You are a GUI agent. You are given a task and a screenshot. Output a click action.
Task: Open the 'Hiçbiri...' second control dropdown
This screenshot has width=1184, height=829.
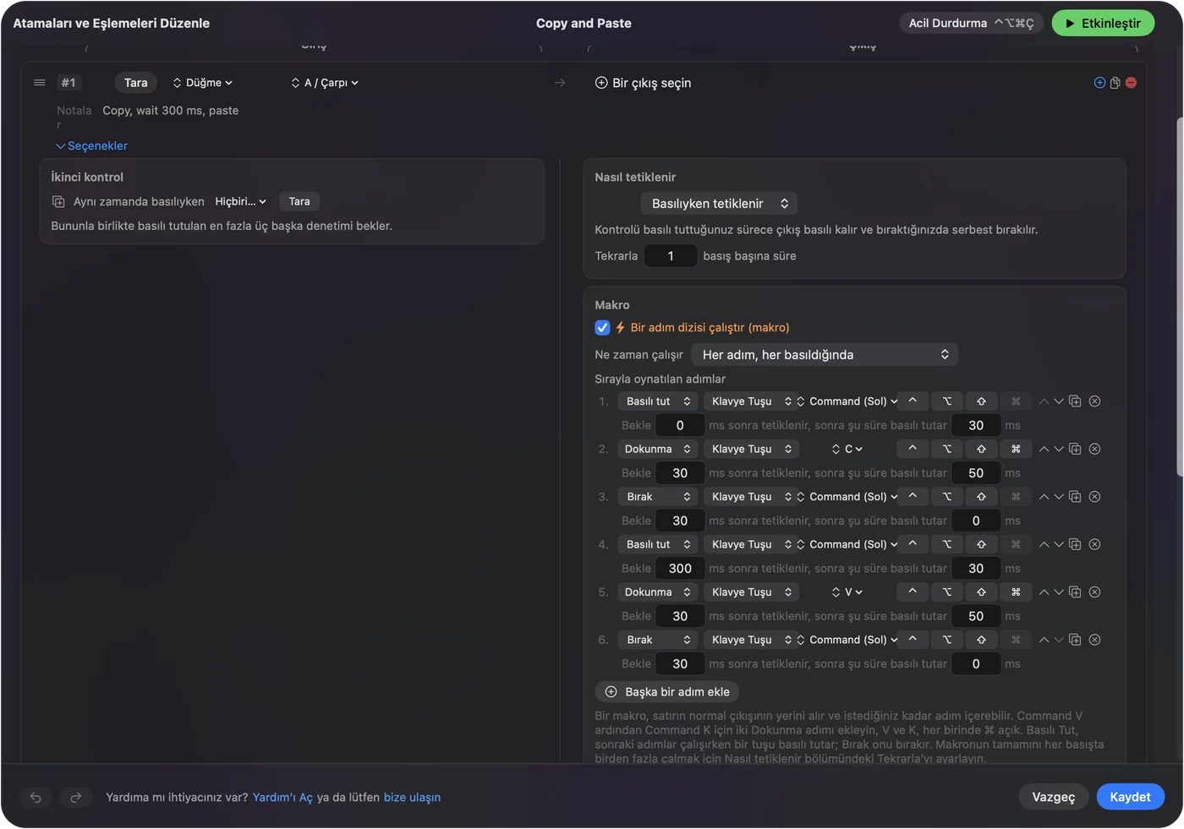pos(240,201)
